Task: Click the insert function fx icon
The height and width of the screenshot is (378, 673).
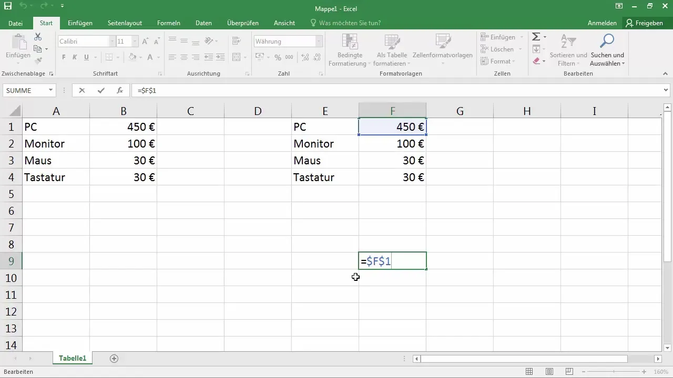Action: (x=120, y=90)
